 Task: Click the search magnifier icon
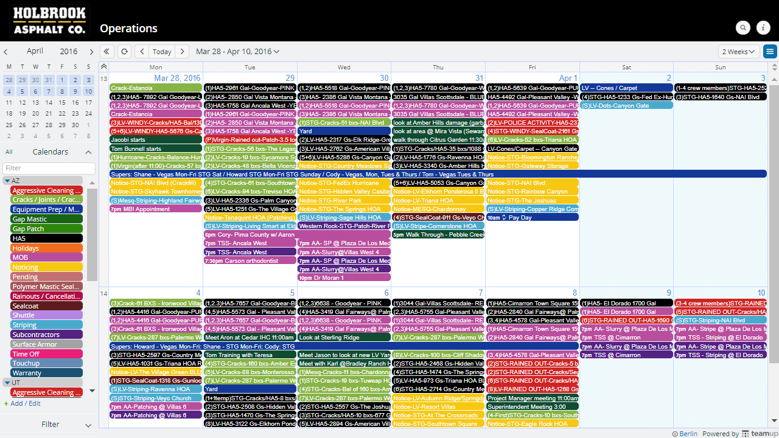point(743,27)
